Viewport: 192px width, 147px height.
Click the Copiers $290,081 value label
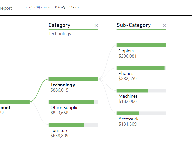pyautogui.click(x=127, y=56)
